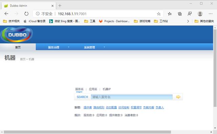217x134 pixels.
Task: Click the 提供者数:0 statistic
Action: point(116,115)
